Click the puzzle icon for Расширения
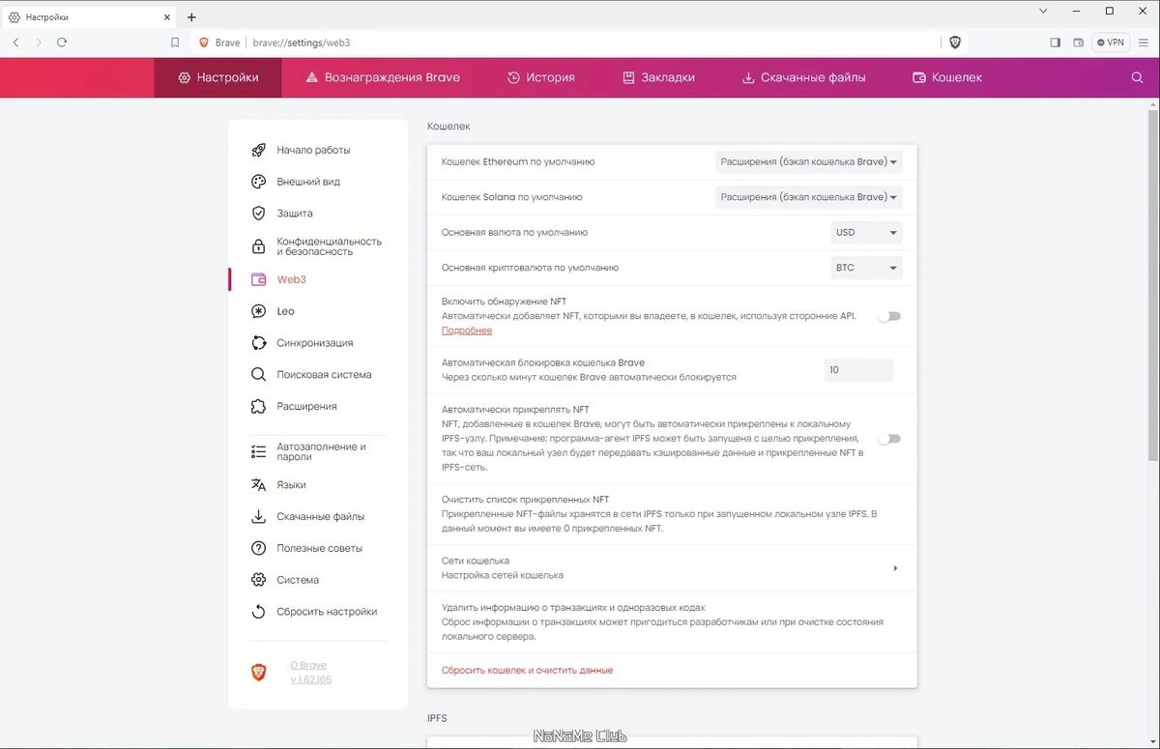This screenshot has width=1160, height=749. (258, 406)
